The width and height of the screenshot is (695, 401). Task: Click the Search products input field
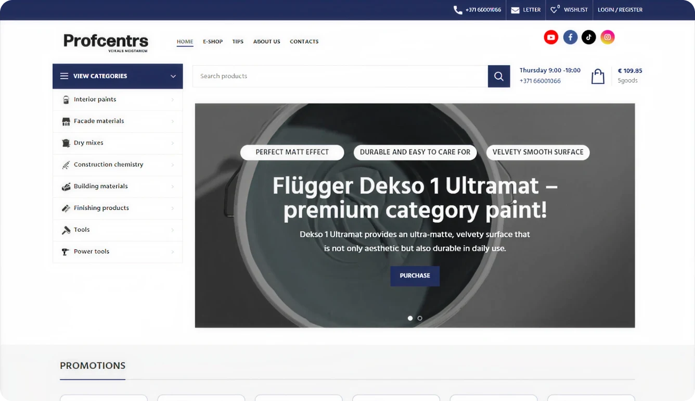pyautogui.click(x=340, y=76)
